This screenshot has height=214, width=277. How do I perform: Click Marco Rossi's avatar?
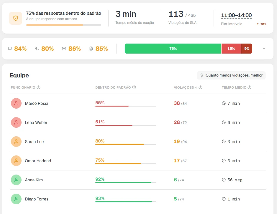16,103
